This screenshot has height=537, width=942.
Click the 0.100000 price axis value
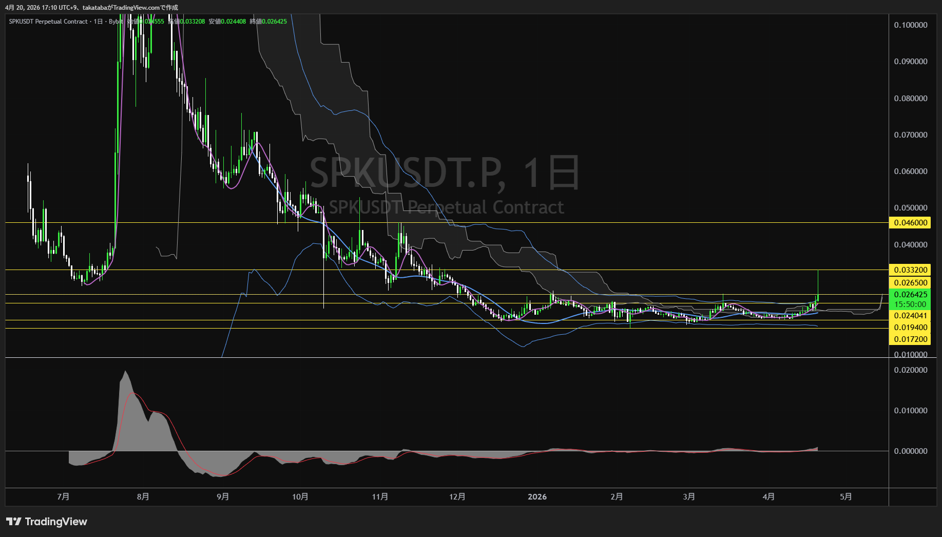(x=911, y=25)
